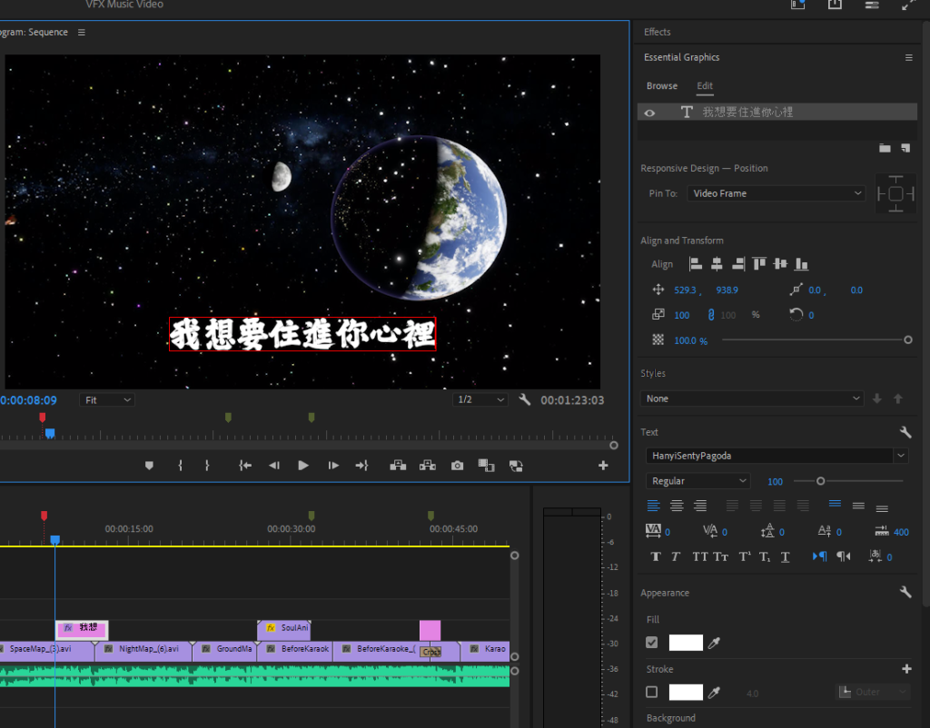Center align the text paragraph
The width and height of the screenshot is (930, 728).
tap(677, 506)
